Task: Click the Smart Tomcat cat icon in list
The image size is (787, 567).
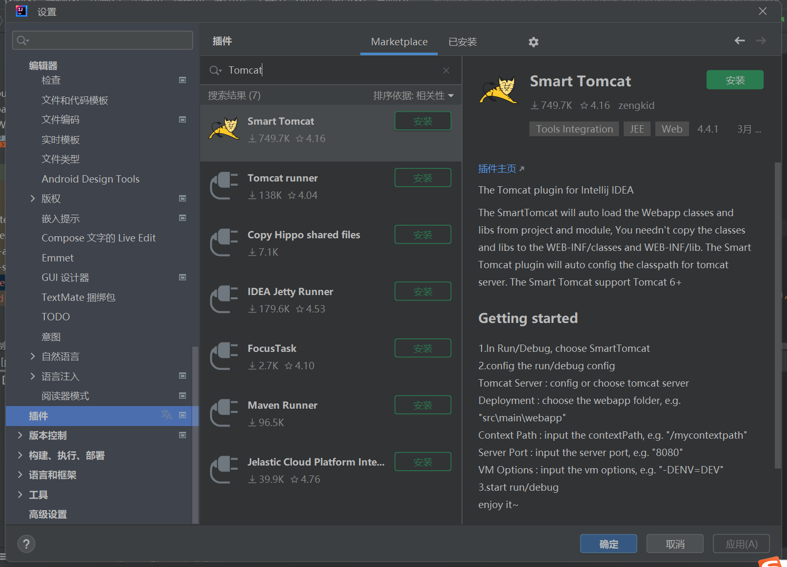Action: [x=224, y=129]
